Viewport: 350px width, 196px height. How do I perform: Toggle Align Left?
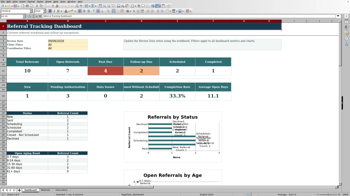[x=80, y=11]
